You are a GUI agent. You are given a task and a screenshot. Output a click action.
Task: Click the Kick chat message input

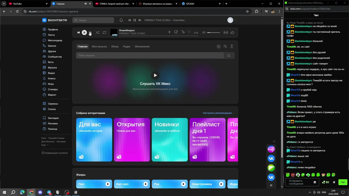click(x=299, y=182)
